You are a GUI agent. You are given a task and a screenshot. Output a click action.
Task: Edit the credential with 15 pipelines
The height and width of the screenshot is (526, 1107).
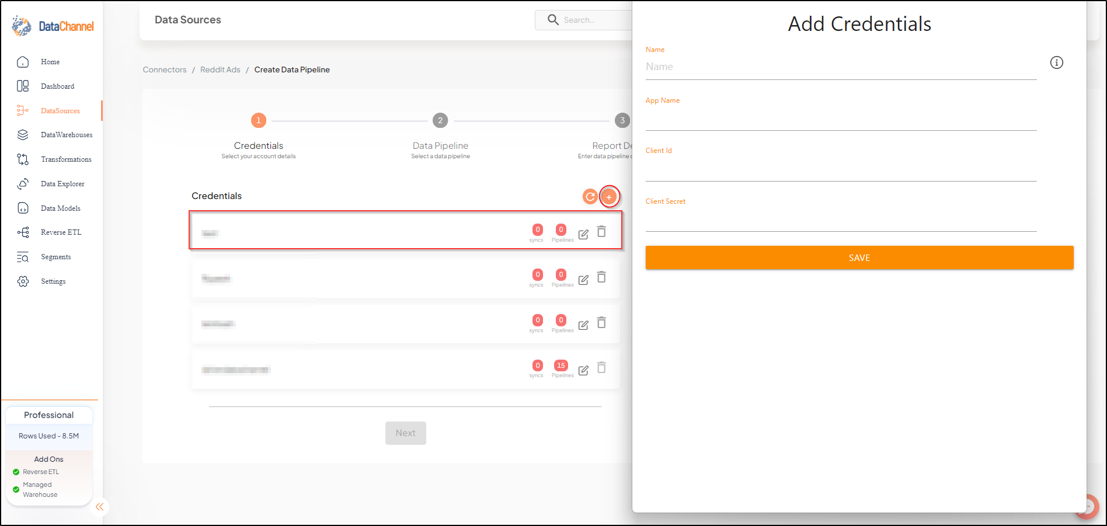point(583,370)
